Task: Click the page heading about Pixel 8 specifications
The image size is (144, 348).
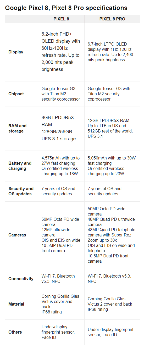Action: point(66,8)
